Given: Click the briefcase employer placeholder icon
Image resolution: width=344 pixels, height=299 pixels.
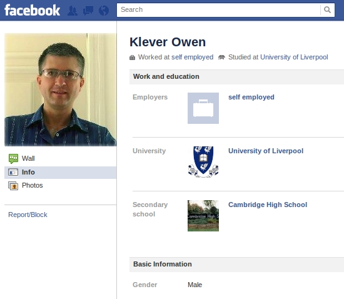Looking at the screenshot, I should coord(203,108).
